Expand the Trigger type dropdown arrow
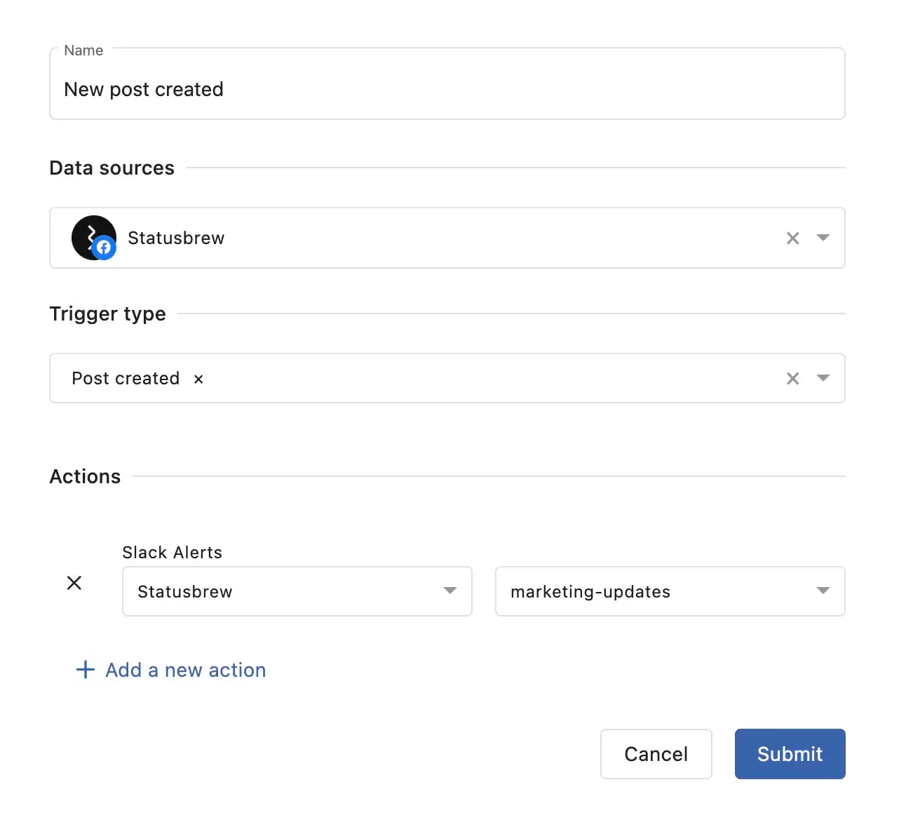 (x=823, y=378)
